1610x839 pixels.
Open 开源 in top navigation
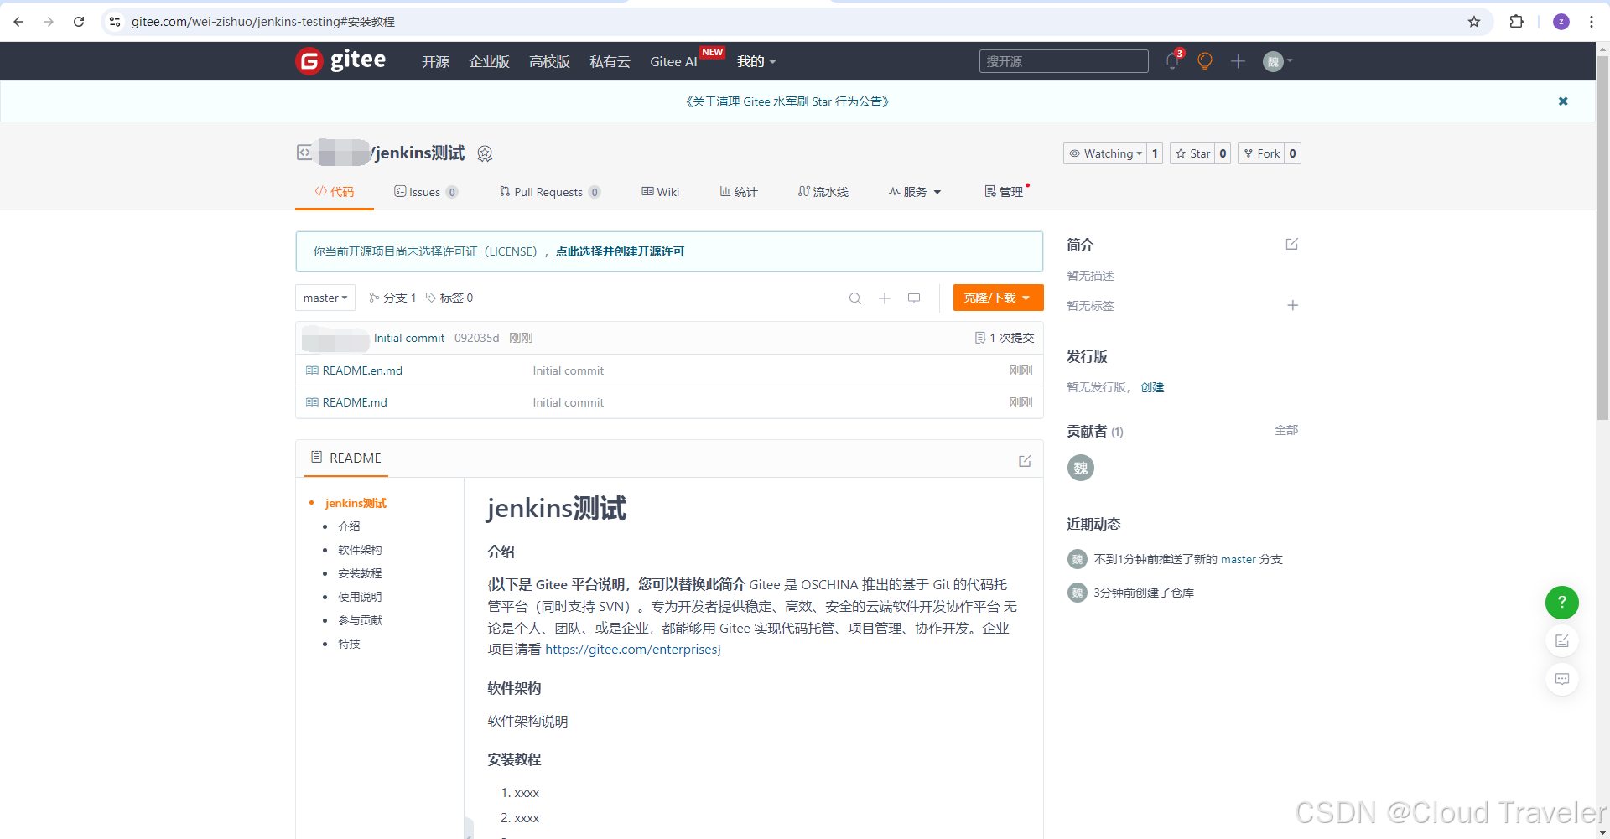pyautogui.click(x=435, y=61)
